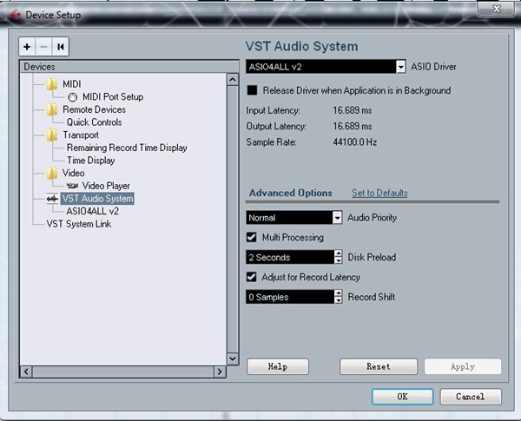This screenshot has height=421, width=521.
Task: Decrease Record Shift with down arrow
Action: point(338,300)
